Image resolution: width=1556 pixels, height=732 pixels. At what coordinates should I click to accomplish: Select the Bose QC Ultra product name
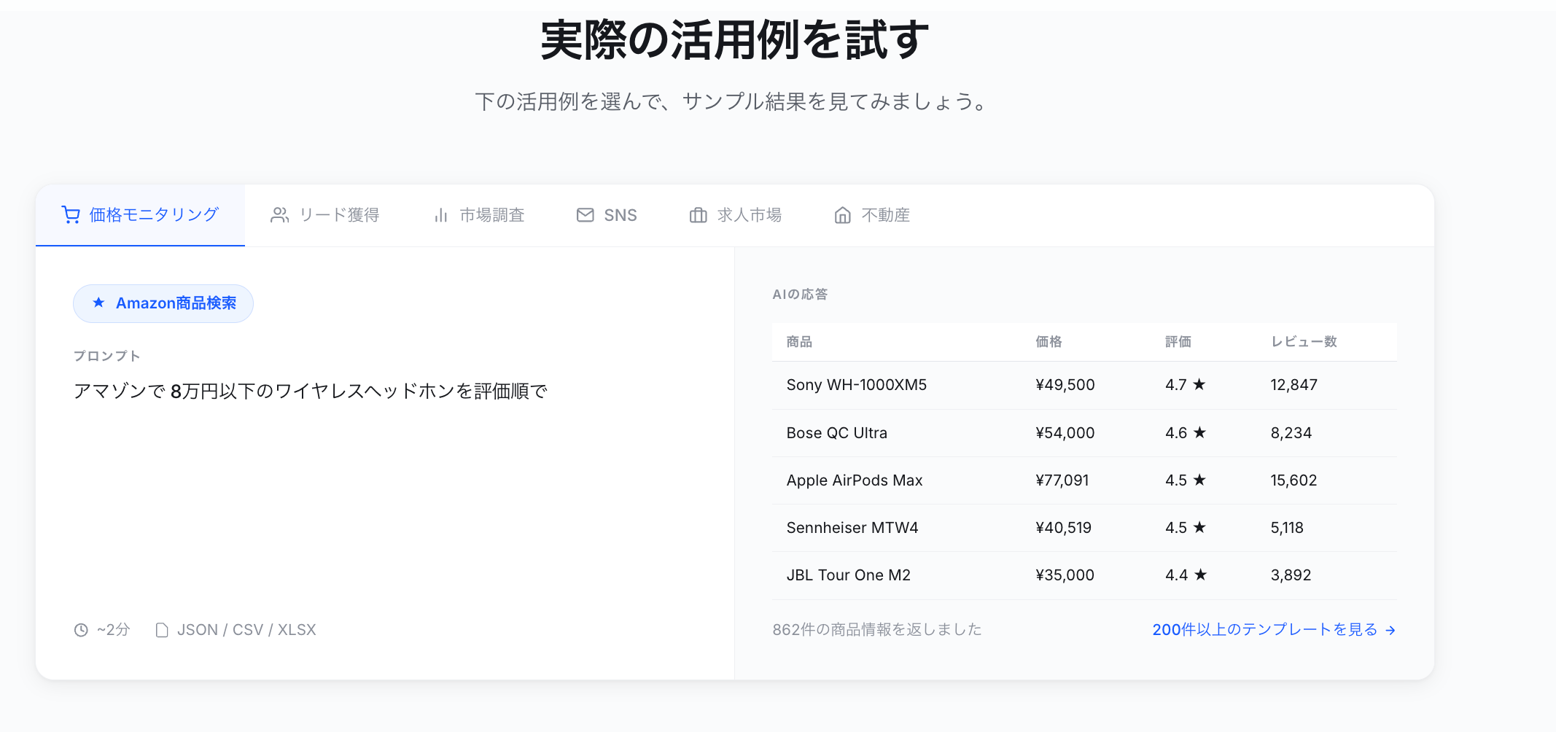pos(837,433)
